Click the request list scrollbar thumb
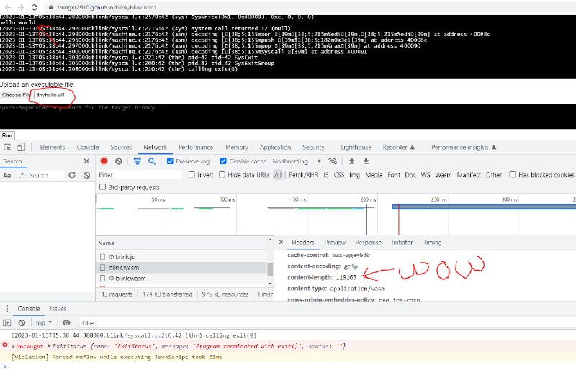Viewport: 576px width, 375px height. (x=271, y=269)
